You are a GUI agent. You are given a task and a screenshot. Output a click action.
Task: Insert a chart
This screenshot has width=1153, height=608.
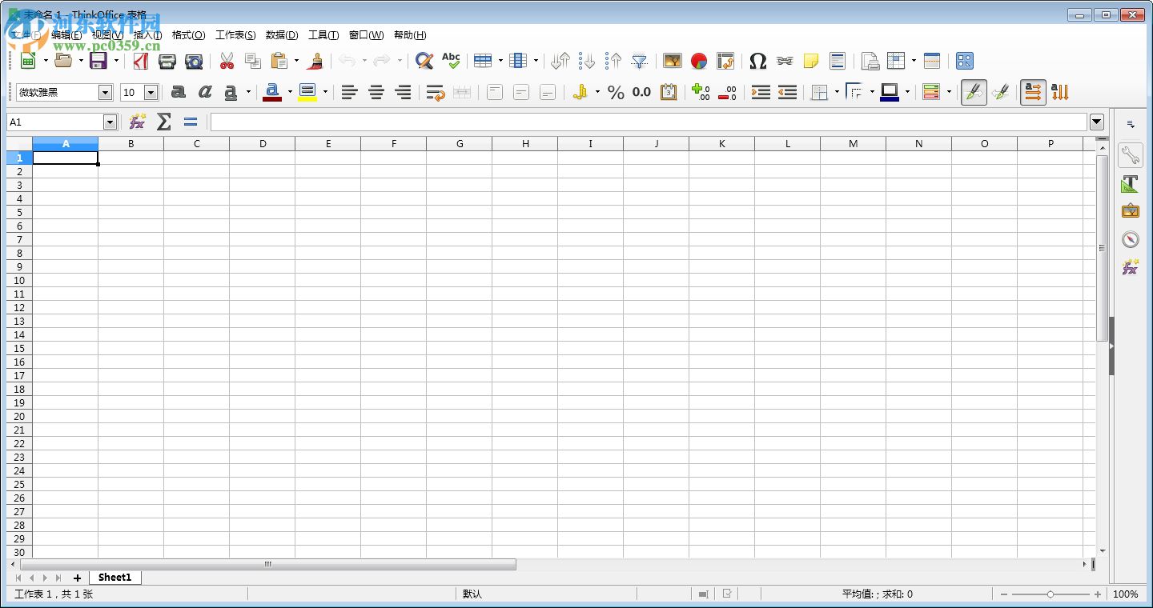point(698,61)
